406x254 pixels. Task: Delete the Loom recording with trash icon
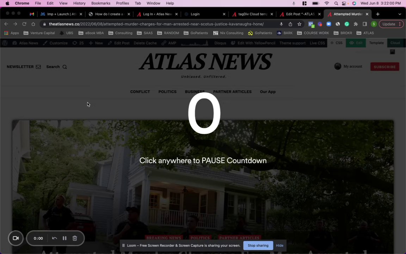point(75,238)
